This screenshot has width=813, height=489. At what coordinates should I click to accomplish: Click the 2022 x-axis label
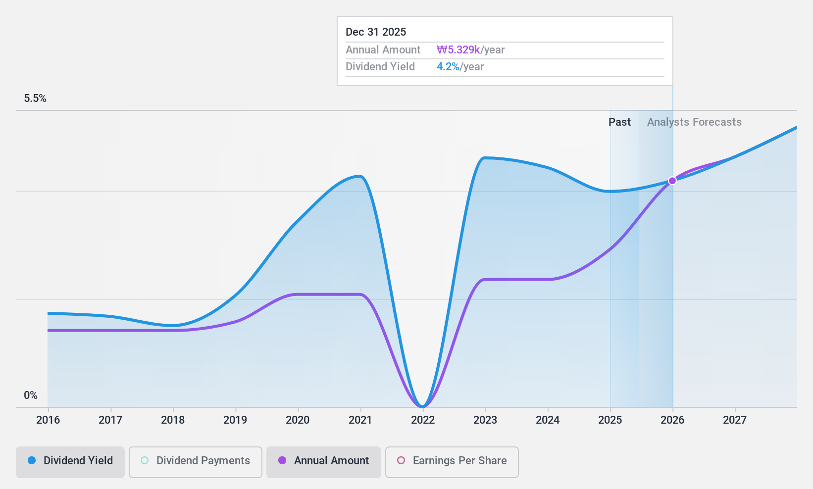coord(423,420)
